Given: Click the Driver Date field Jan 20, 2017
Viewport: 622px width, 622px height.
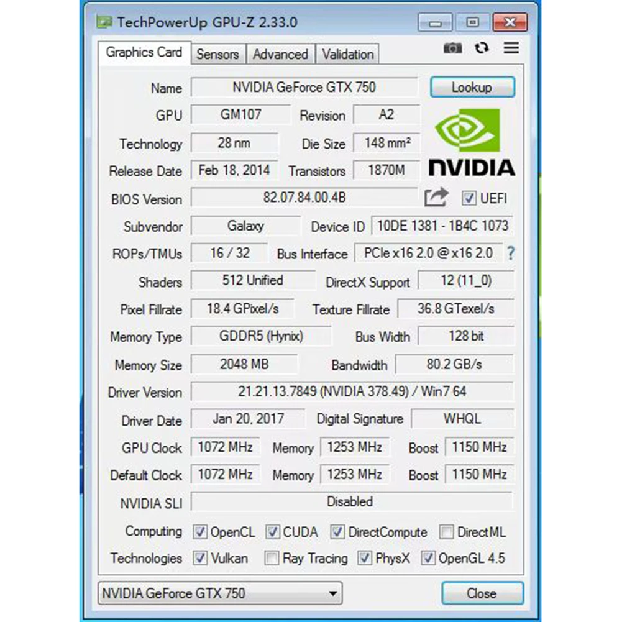Looking at the screenshot, I should coord(248,419).
